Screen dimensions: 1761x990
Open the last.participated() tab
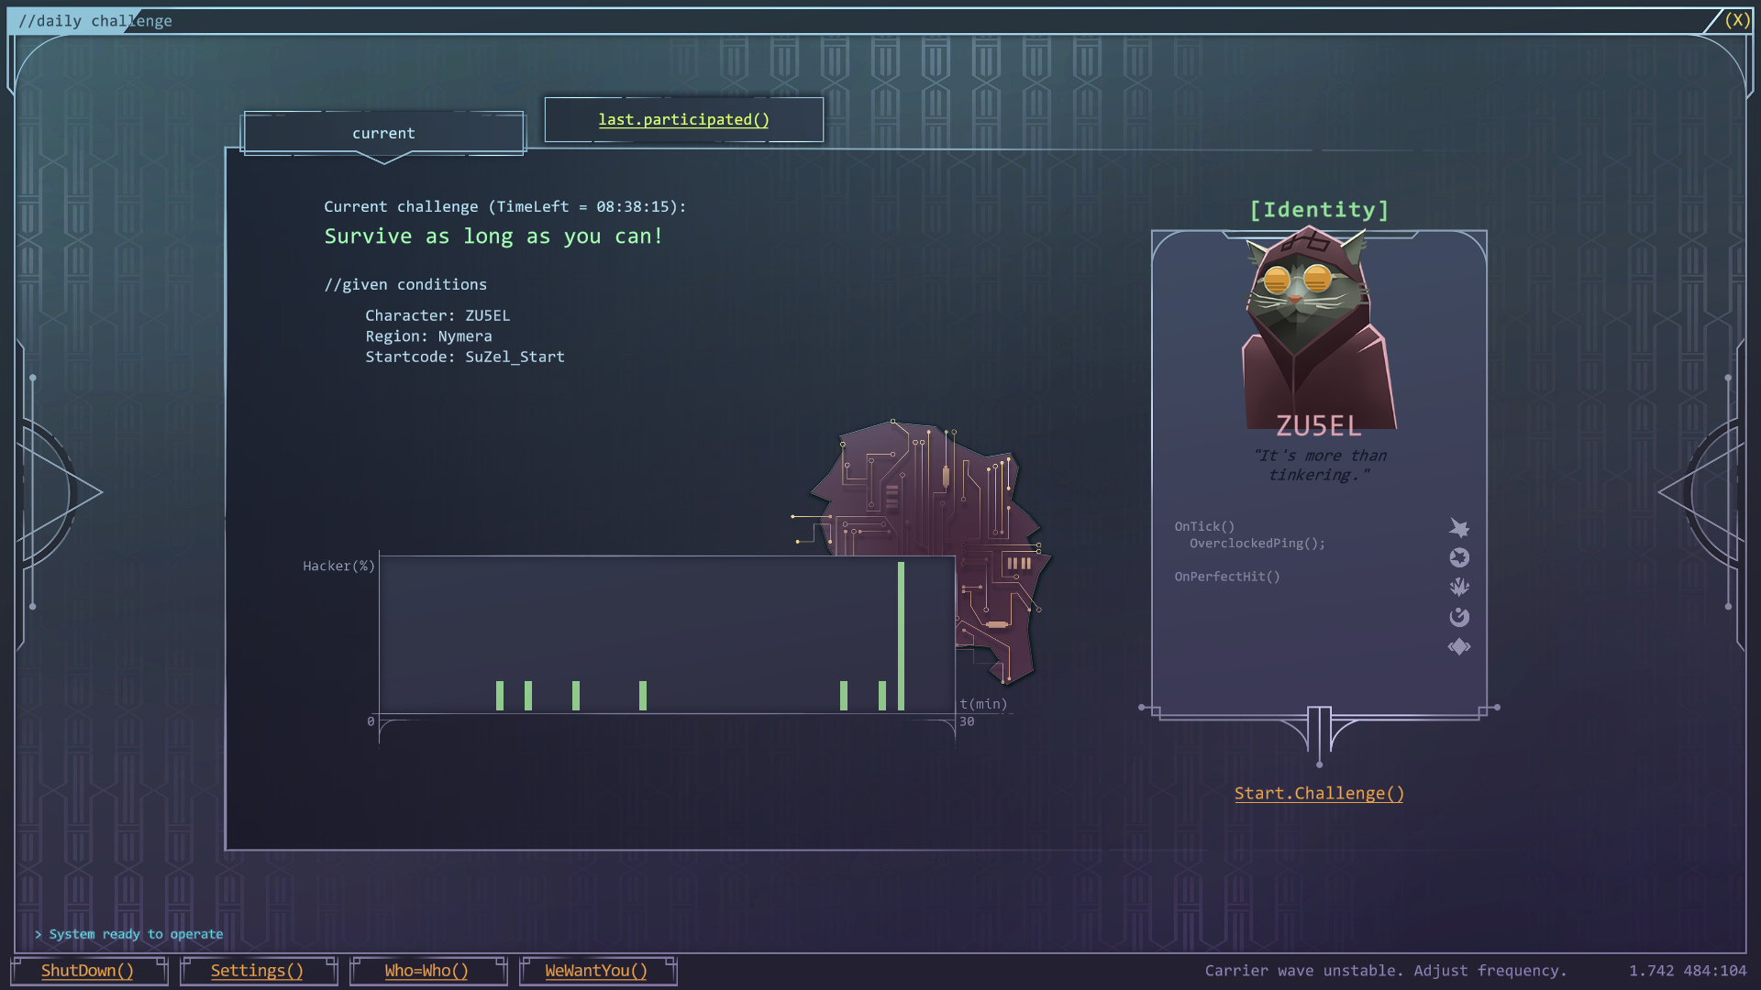[683, 120]
